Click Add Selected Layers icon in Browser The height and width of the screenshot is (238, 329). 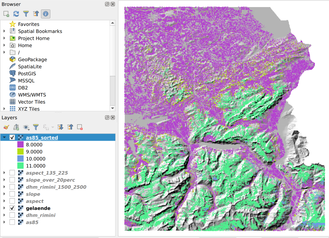coord(6,14)
